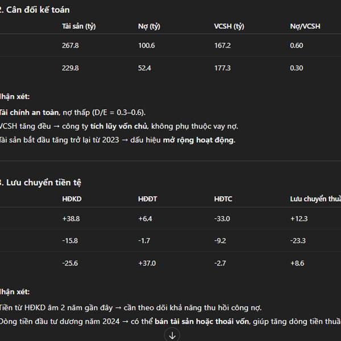The image size is (341, 341).
Task: Click the +37.0 HĐĐT cash flow cell
Action: point(147,263)
